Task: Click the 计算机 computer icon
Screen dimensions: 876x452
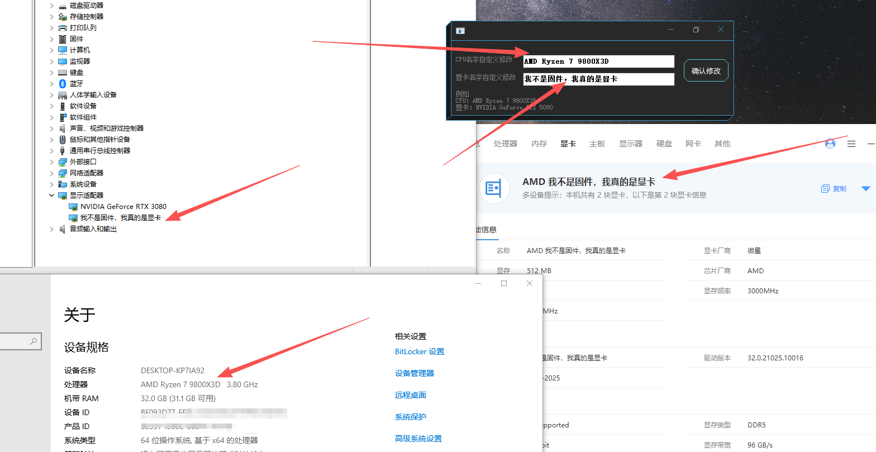Action: pyautogui.click(x=63, y=50)
